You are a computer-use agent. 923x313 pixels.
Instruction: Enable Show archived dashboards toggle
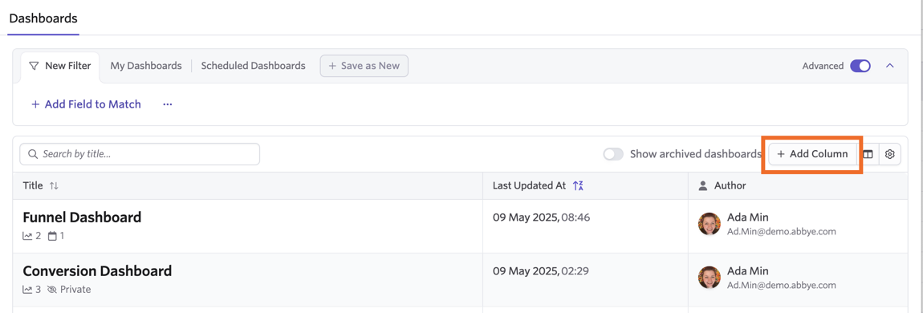[x=613, y=154]
